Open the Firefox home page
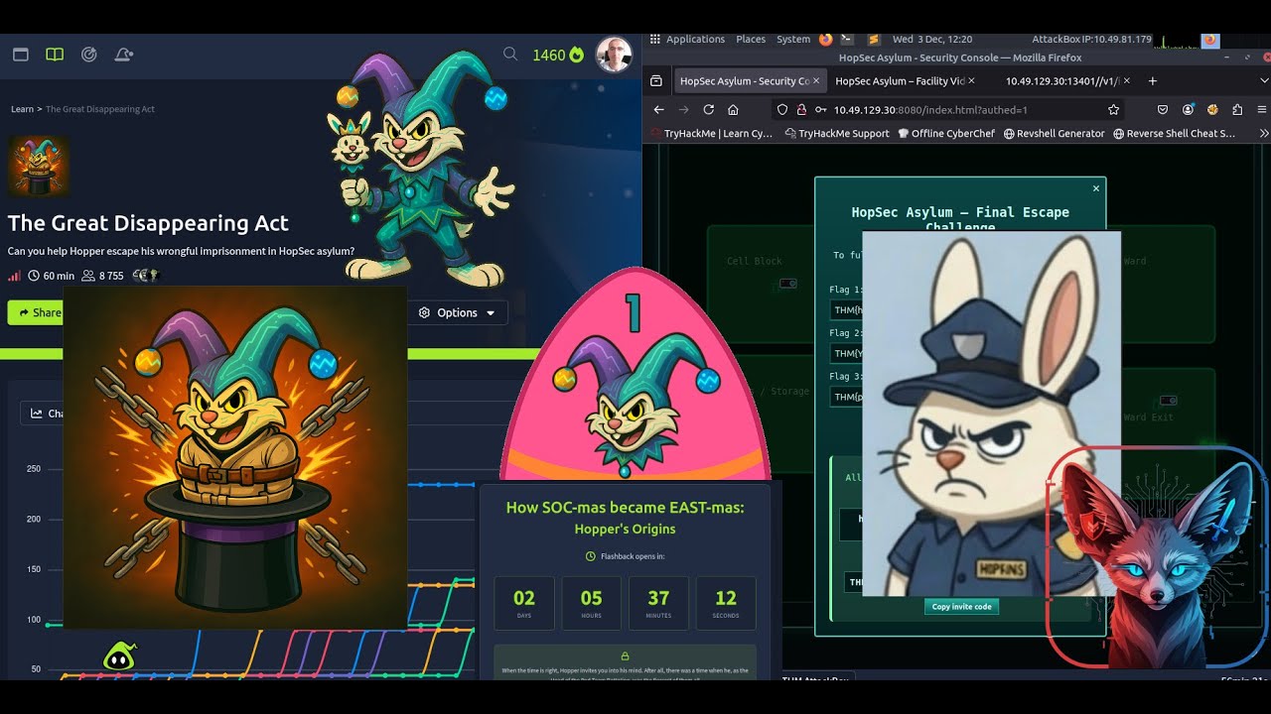1271x714 pixels. [733, 110]
